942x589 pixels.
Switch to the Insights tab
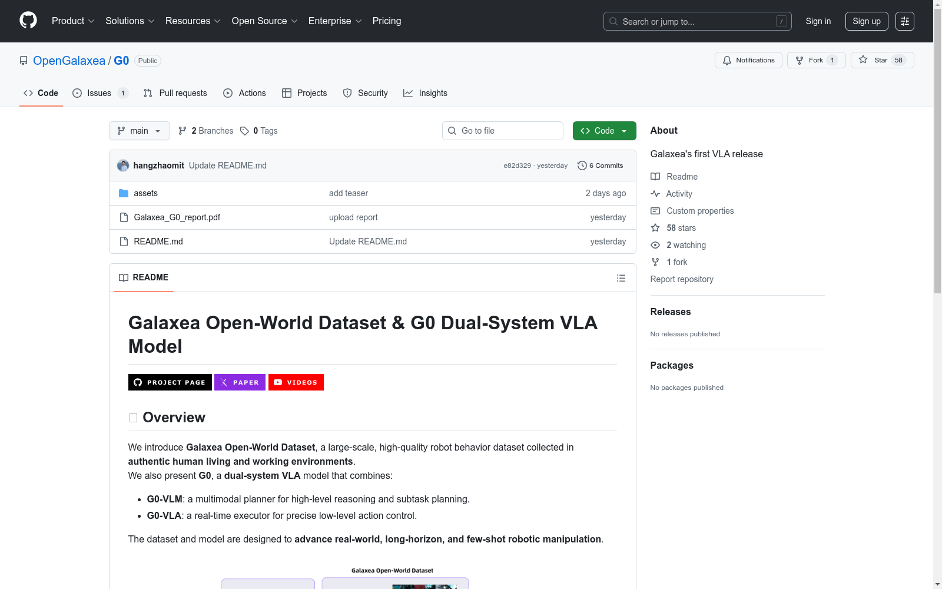tap(426, 93)
